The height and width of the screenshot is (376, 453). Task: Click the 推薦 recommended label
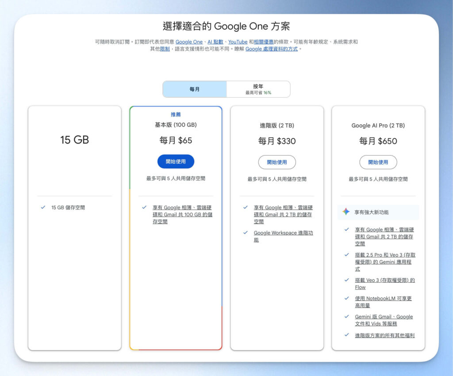coord(176,114)
